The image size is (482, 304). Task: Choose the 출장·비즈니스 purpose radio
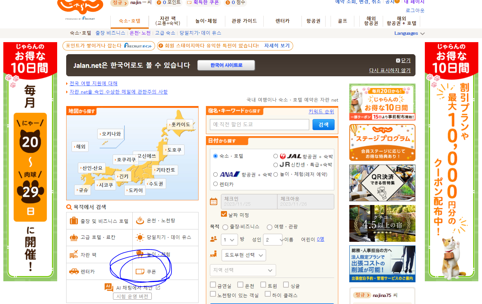click(225, 227)
